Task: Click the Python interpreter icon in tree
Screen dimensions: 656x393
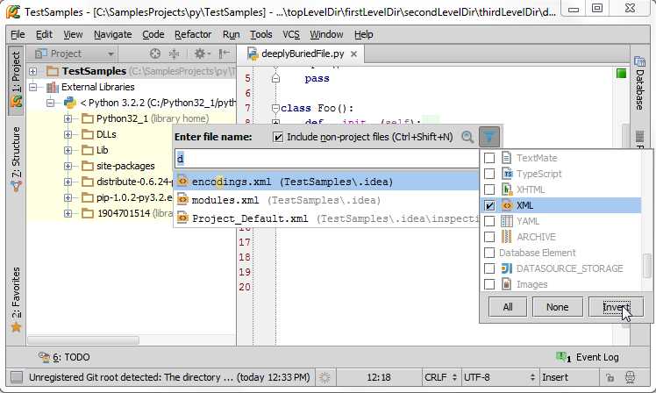Action: point(70,103)
